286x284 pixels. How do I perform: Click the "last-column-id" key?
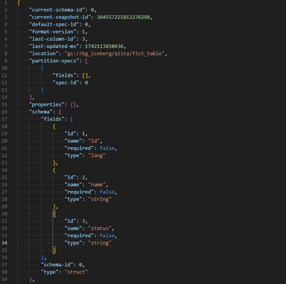[52, 39]
